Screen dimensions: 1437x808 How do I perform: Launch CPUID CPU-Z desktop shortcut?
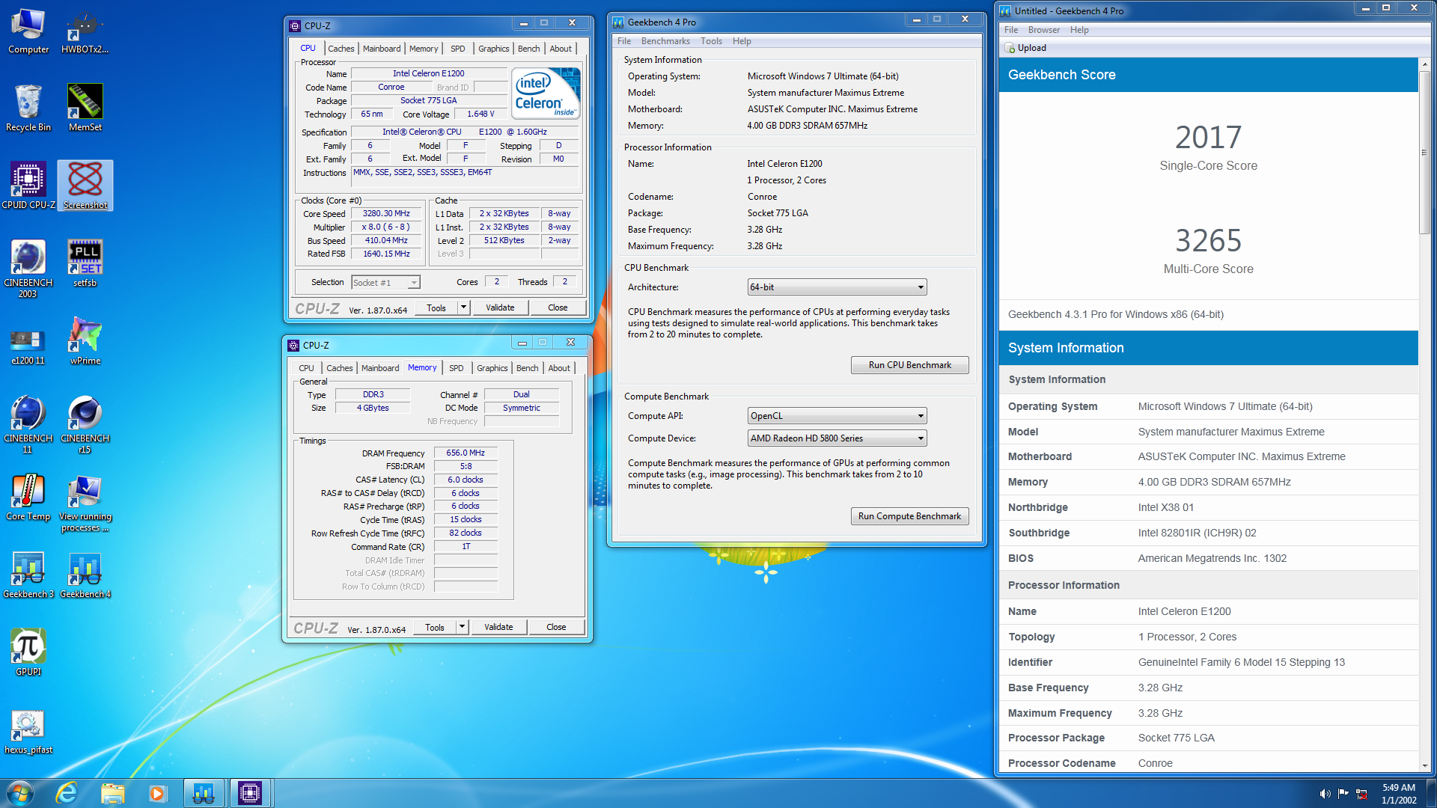(28, 186)
